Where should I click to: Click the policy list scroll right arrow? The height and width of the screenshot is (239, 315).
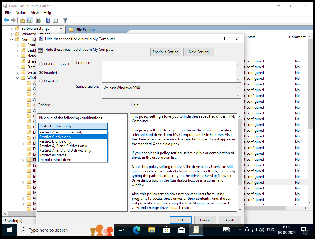(305, 208)
